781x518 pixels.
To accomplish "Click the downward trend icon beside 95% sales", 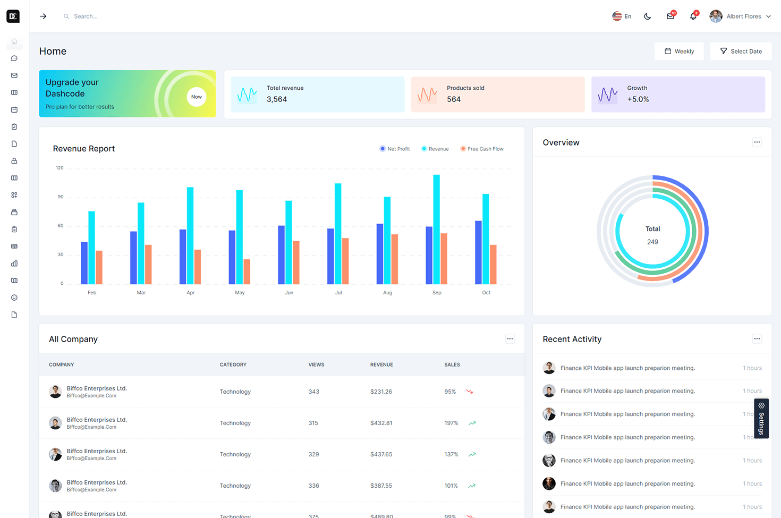I will coord(470,392).
